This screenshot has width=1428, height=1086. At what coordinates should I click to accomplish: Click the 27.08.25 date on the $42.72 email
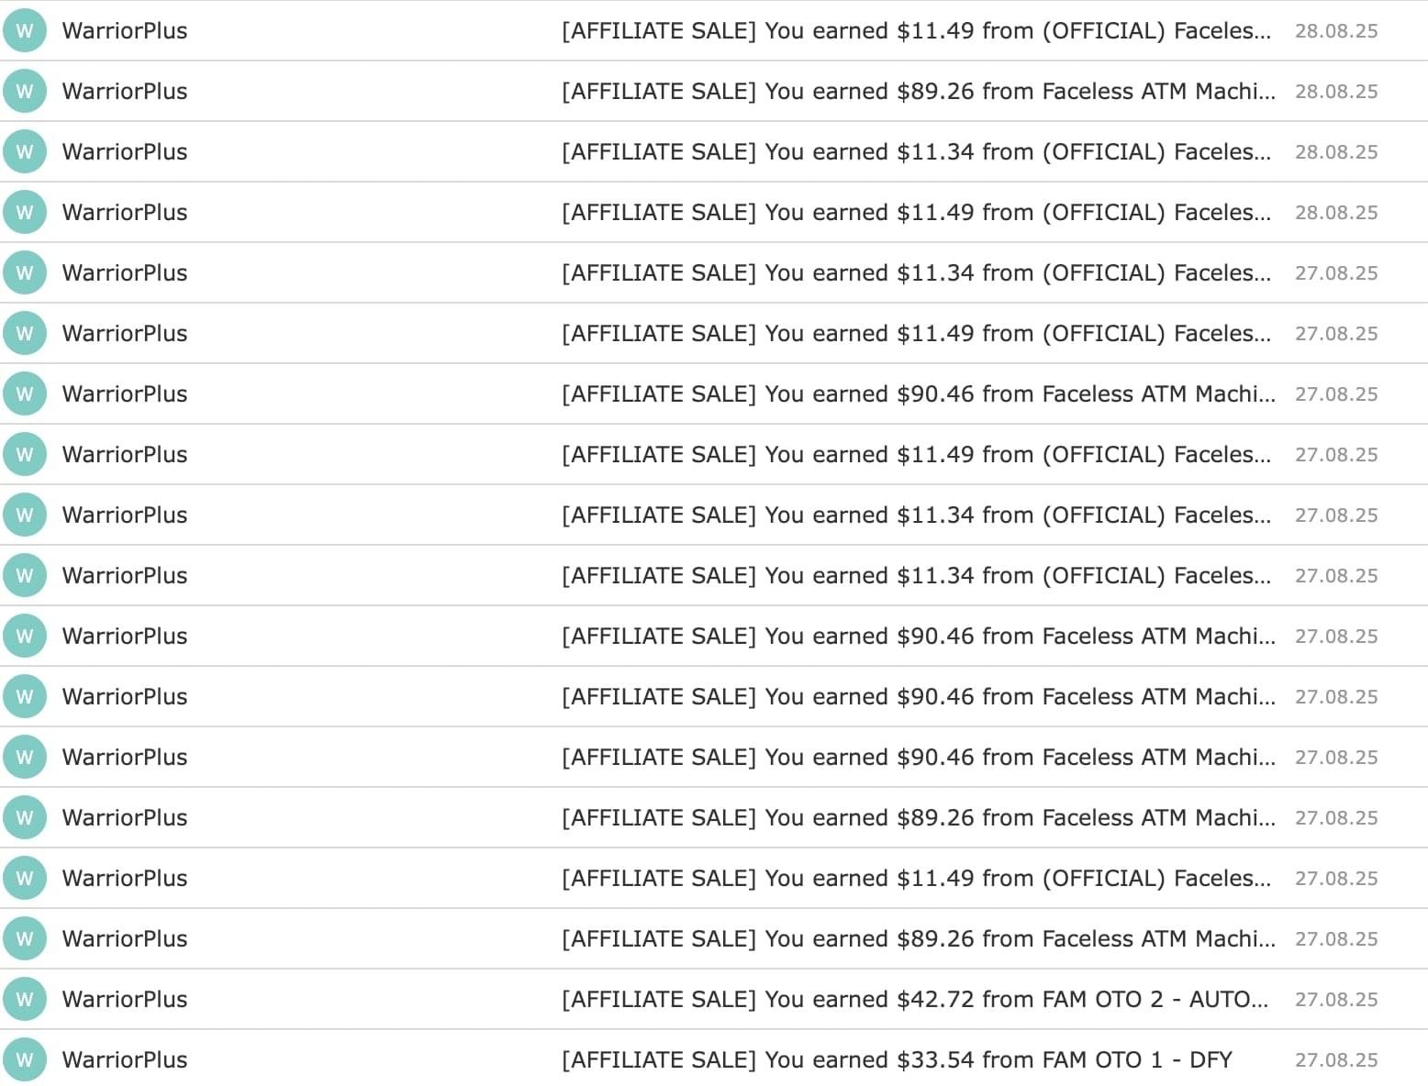point(1336,999)
